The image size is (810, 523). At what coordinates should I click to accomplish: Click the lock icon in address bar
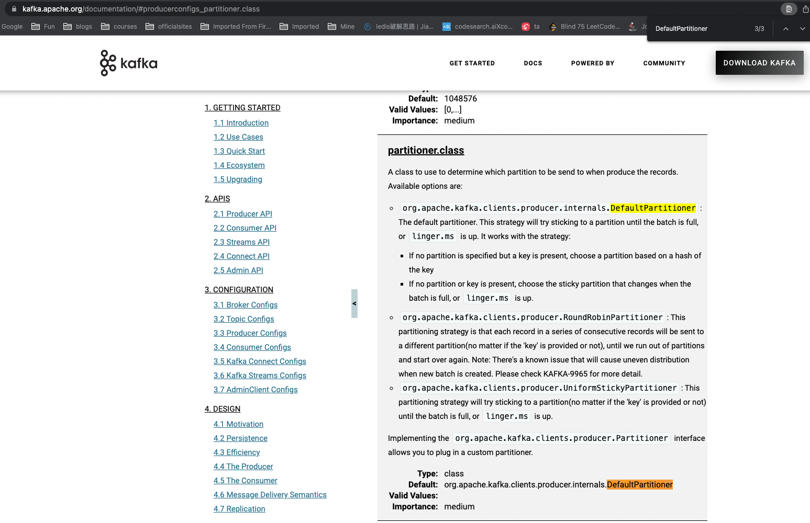click(14, 9)
